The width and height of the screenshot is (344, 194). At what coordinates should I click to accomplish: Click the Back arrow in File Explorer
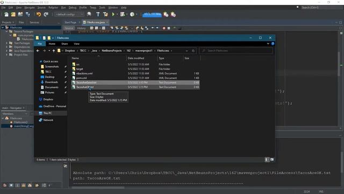38,51
